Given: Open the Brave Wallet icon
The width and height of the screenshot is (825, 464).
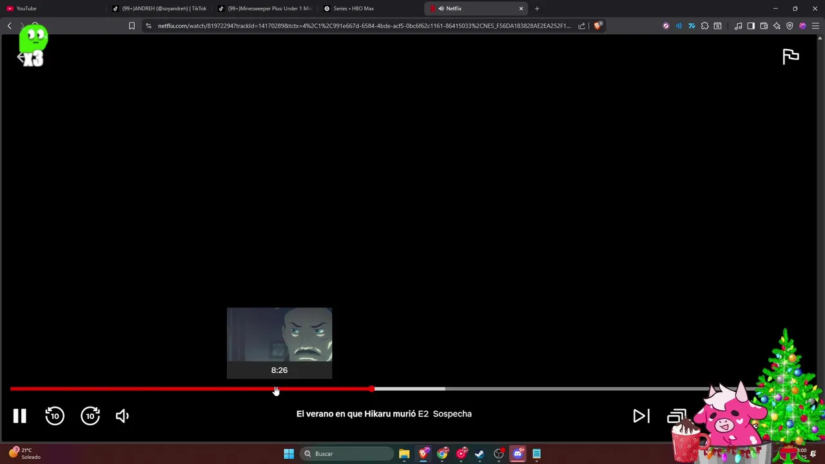Looking at the screenshot, I should pos(764,26).
